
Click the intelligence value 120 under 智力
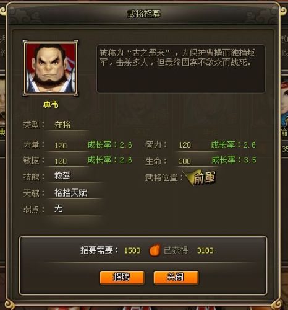[185, 145]
